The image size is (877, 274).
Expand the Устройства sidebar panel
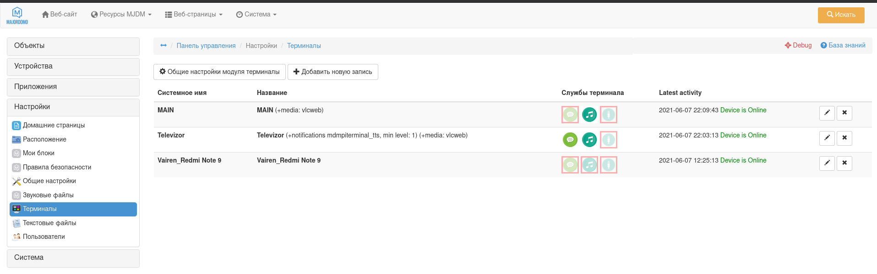(x=73, y=67)
